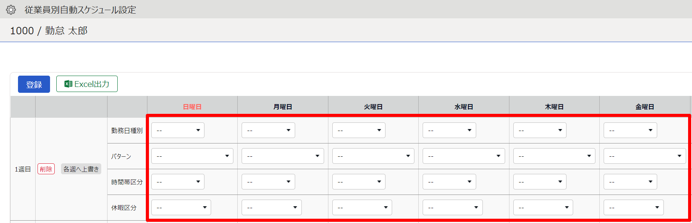Image resolution: width=692 pixels, height=223 pixels.
Task: Open 時間帯区分 dropdown for 木曜日
Action: [x=540, y=182]
